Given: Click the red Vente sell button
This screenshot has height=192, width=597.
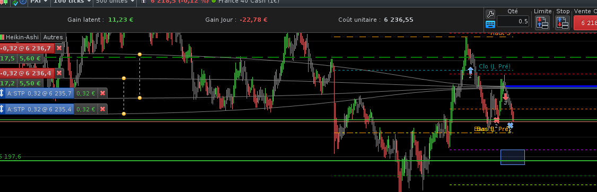Looking at the screenshot, I should [x=585, y=23].
